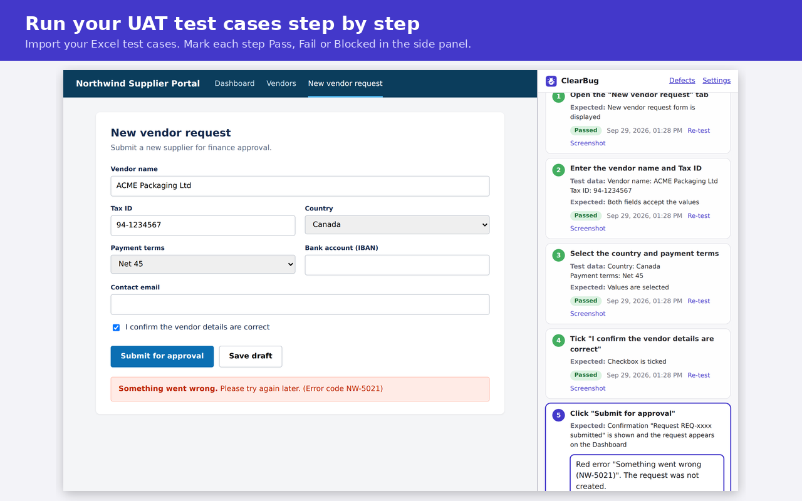Focus the Contact email field

click(300, 304)
